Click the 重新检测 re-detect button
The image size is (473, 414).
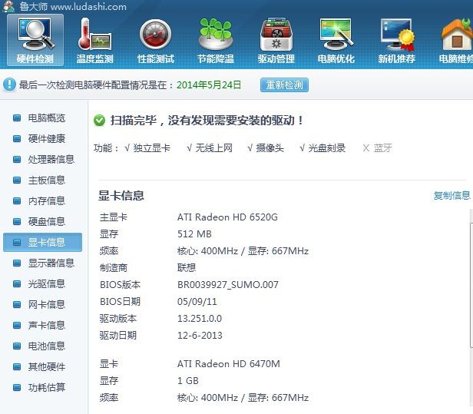284,84
